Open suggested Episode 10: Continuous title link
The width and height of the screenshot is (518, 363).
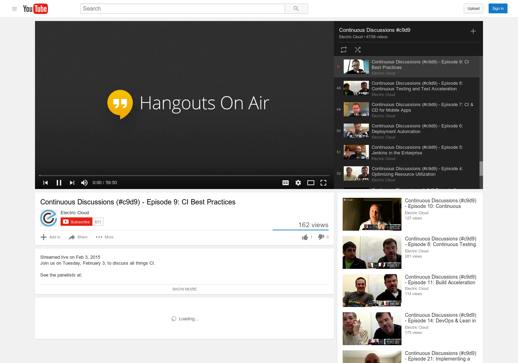pos(440,203)
